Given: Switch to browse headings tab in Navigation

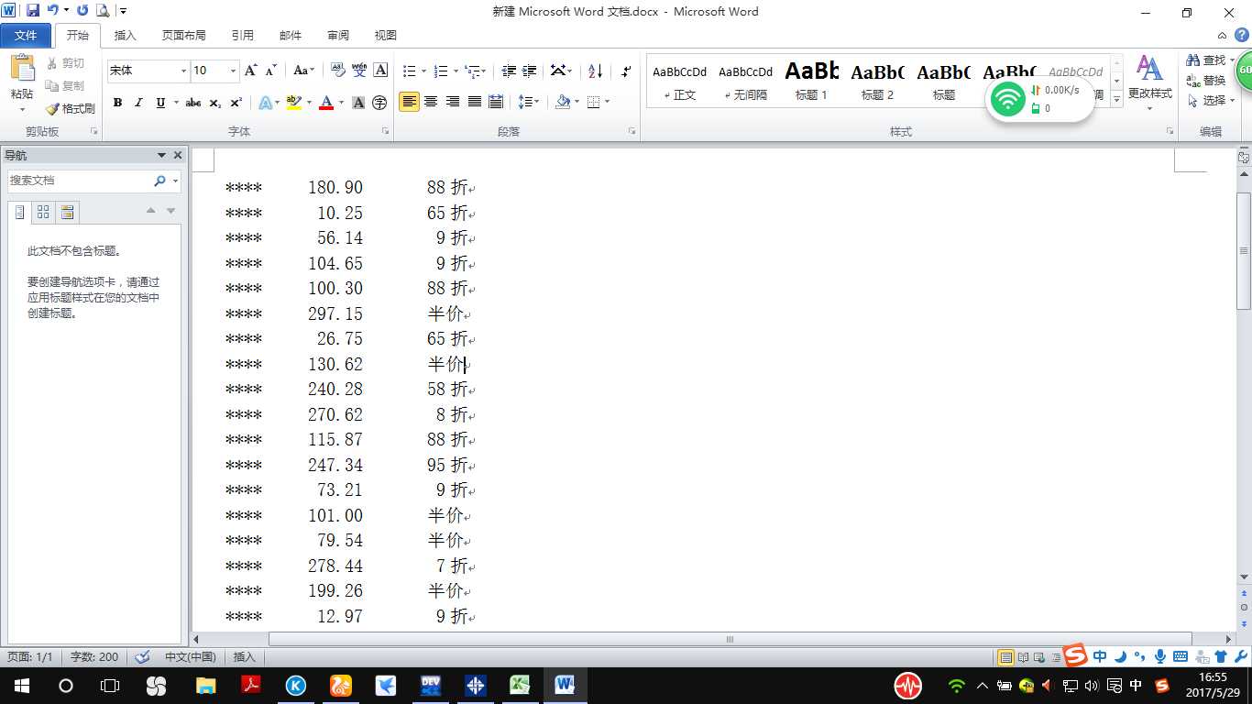Looking at the screenshot, I should (x=20, y=213).
